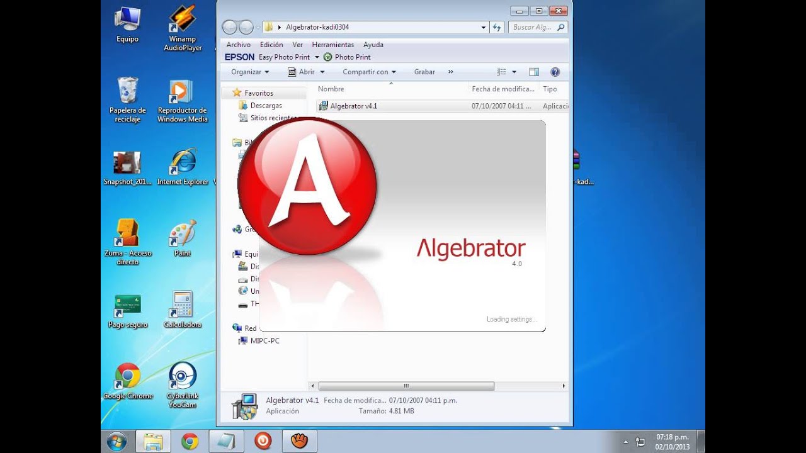This screenshot has height=453, width=806.
Task: Open the Compartir con dropdown
Action: (369, 72)
